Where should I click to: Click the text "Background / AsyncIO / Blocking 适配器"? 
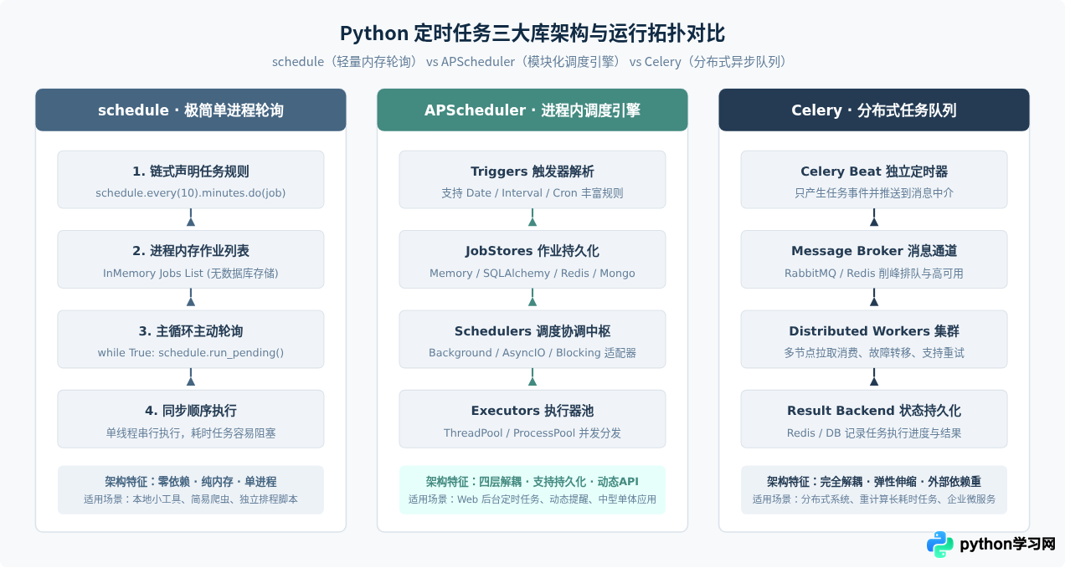pyautogui.click(x=532, y=353)
